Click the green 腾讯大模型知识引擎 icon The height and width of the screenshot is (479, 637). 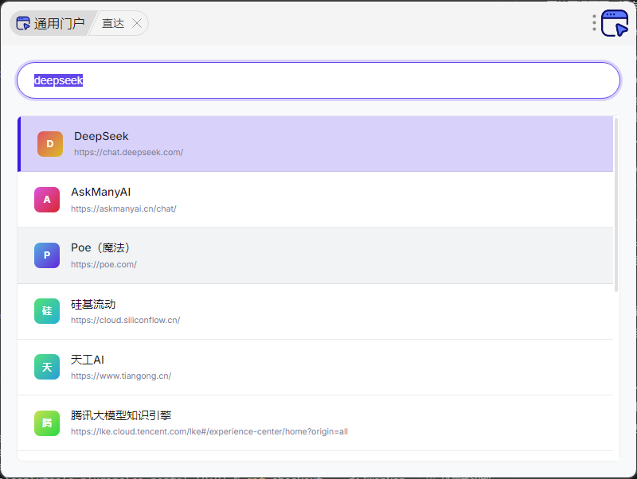tap(47, 423)
